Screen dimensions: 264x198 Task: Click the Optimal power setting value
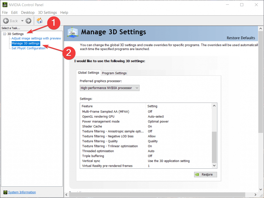[x=158, y=121]
